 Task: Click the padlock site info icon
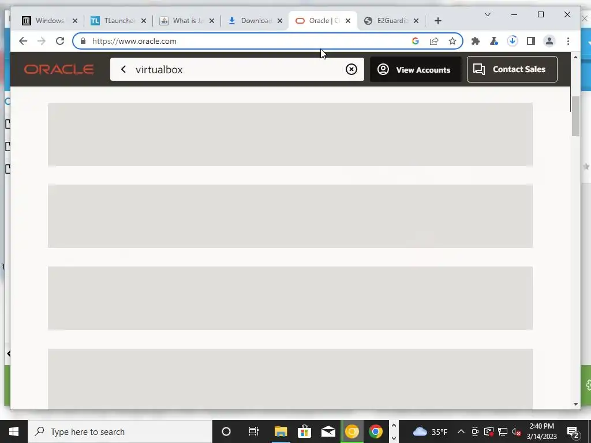click(x=83, y=41)
